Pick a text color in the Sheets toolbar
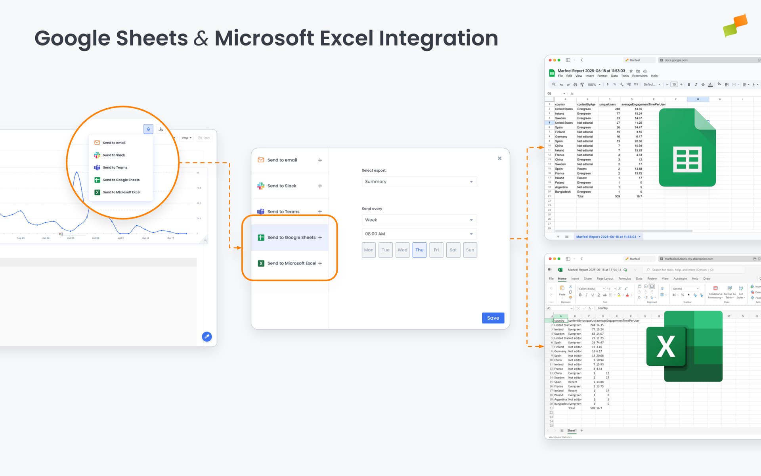The height and width of the screenshot is (476, 761). pyautogui.click(x=709, y=85)
